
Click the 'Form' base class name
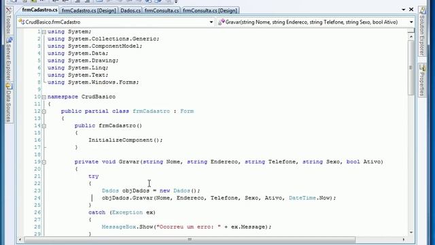click(187, 111)
